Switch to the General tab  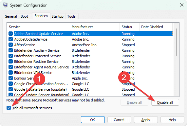click(x=11, y=16)
